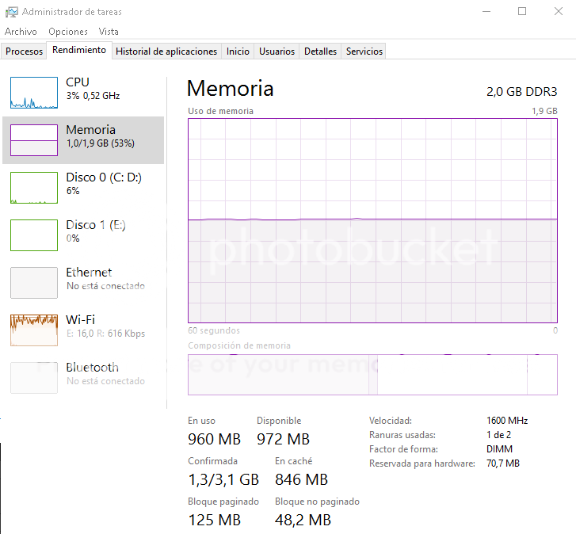Select the CPU mini graph thumbnail

(34, 93)
